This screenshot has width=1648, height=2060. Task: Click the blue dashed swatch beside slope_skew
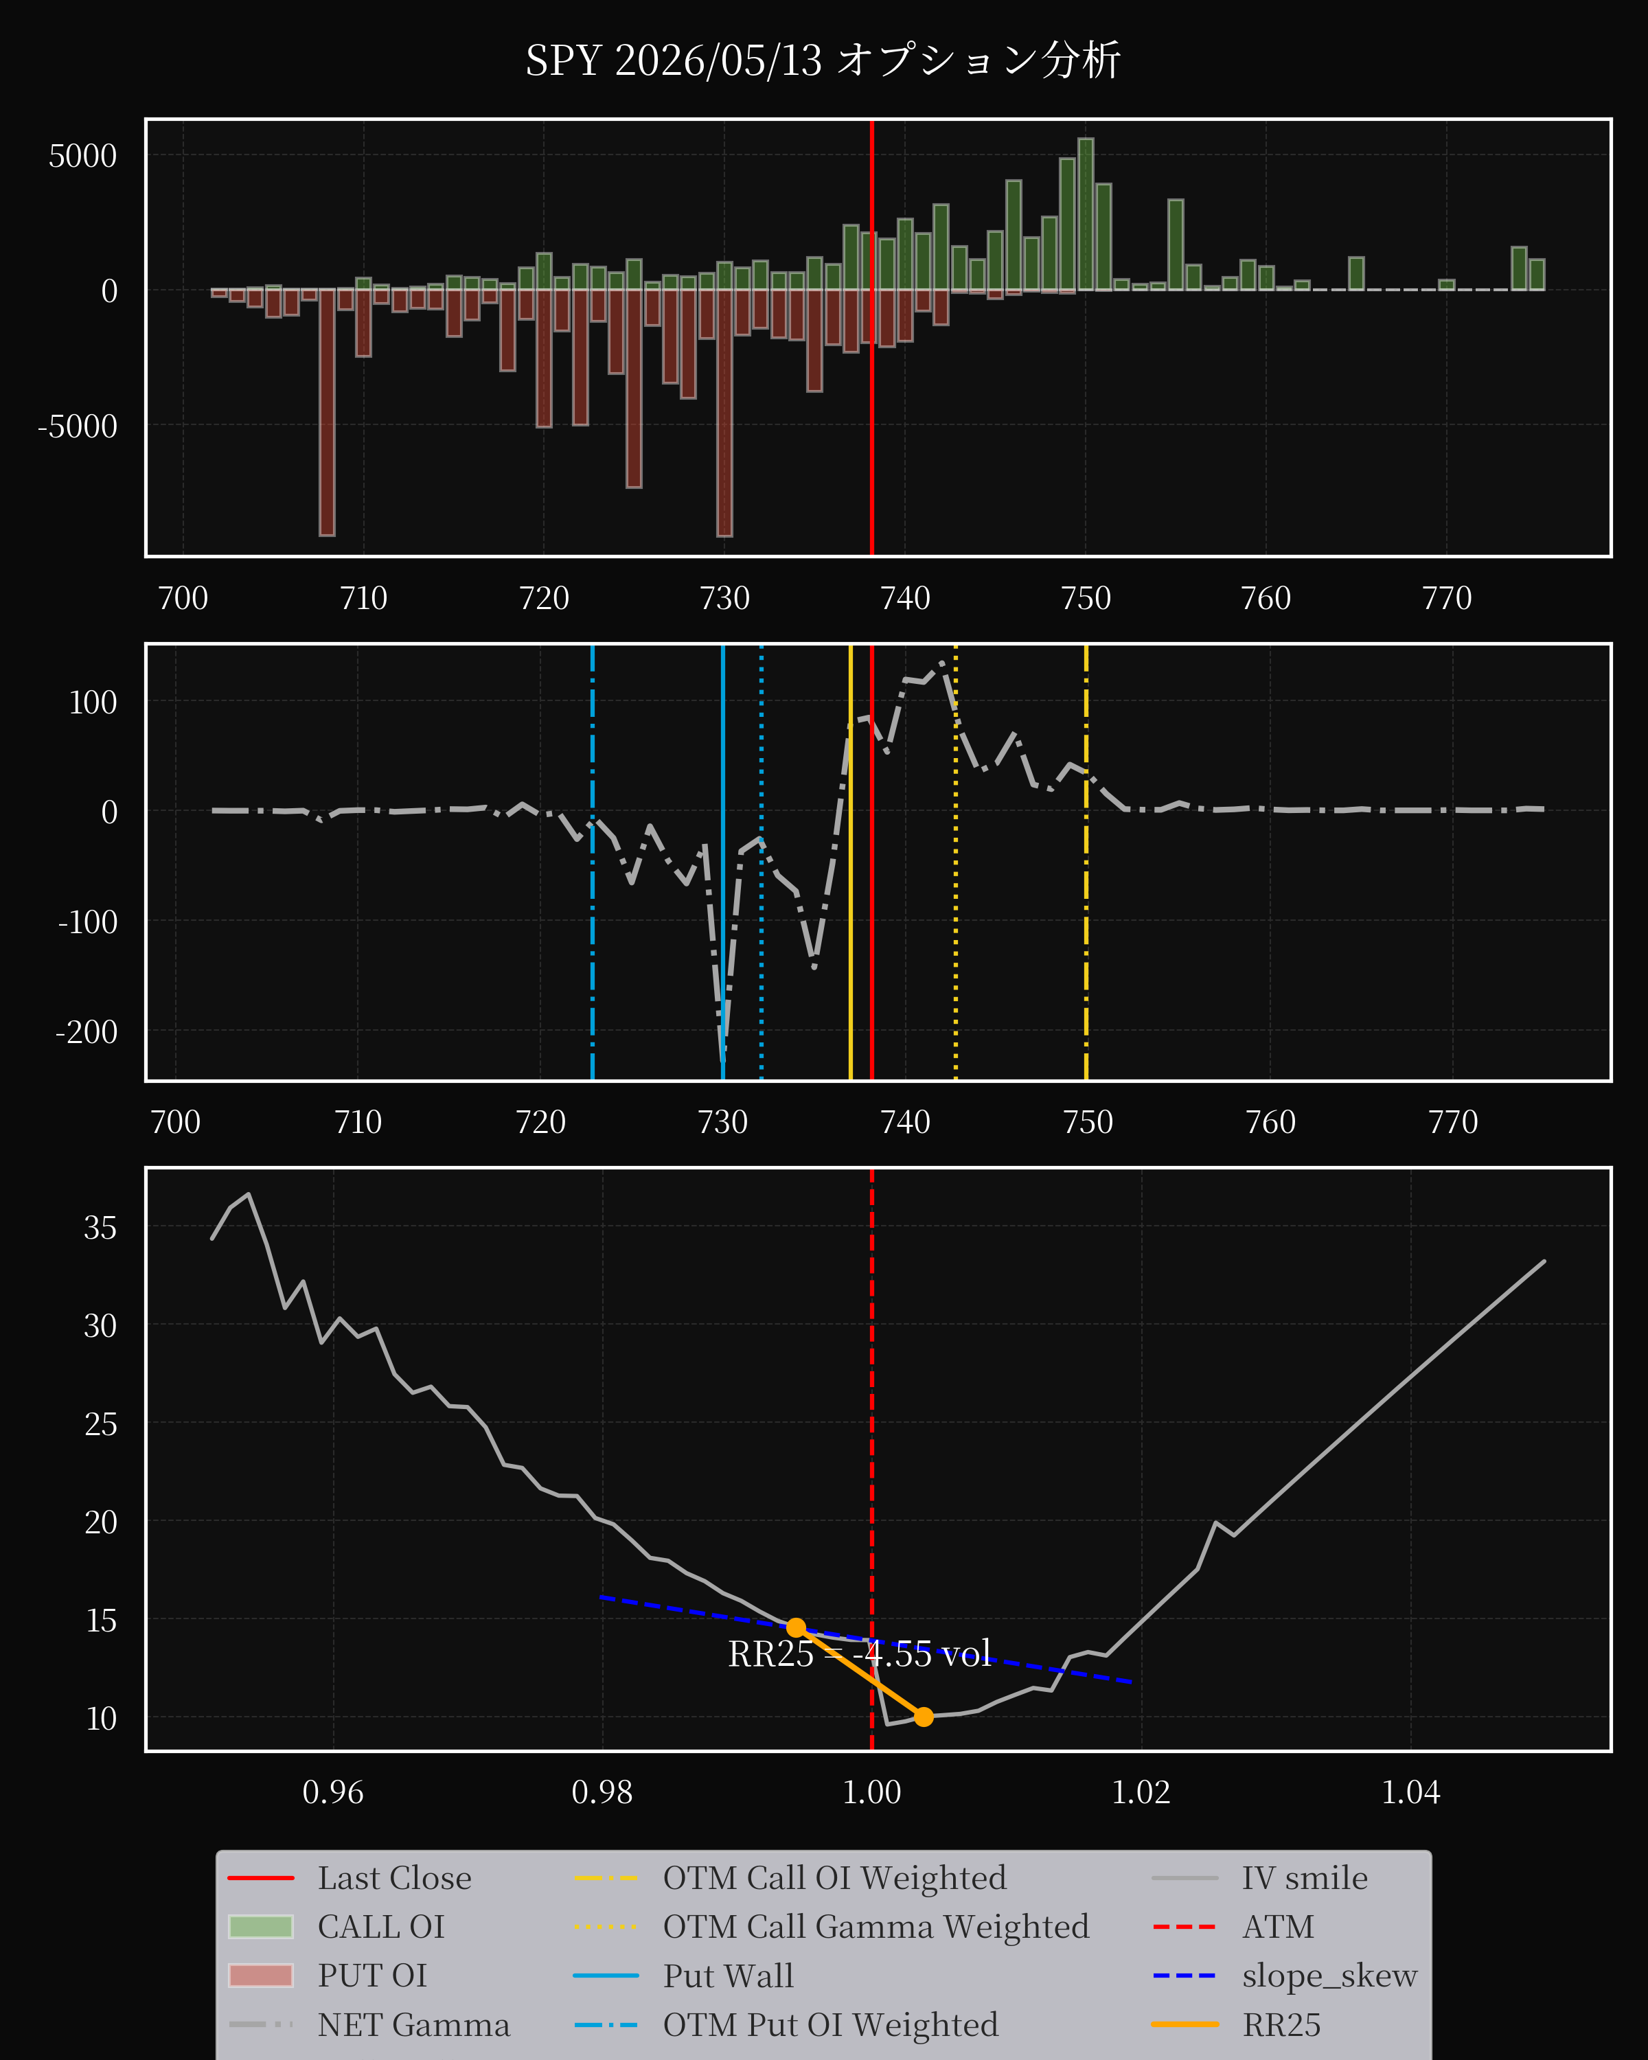(1184, 1976)
